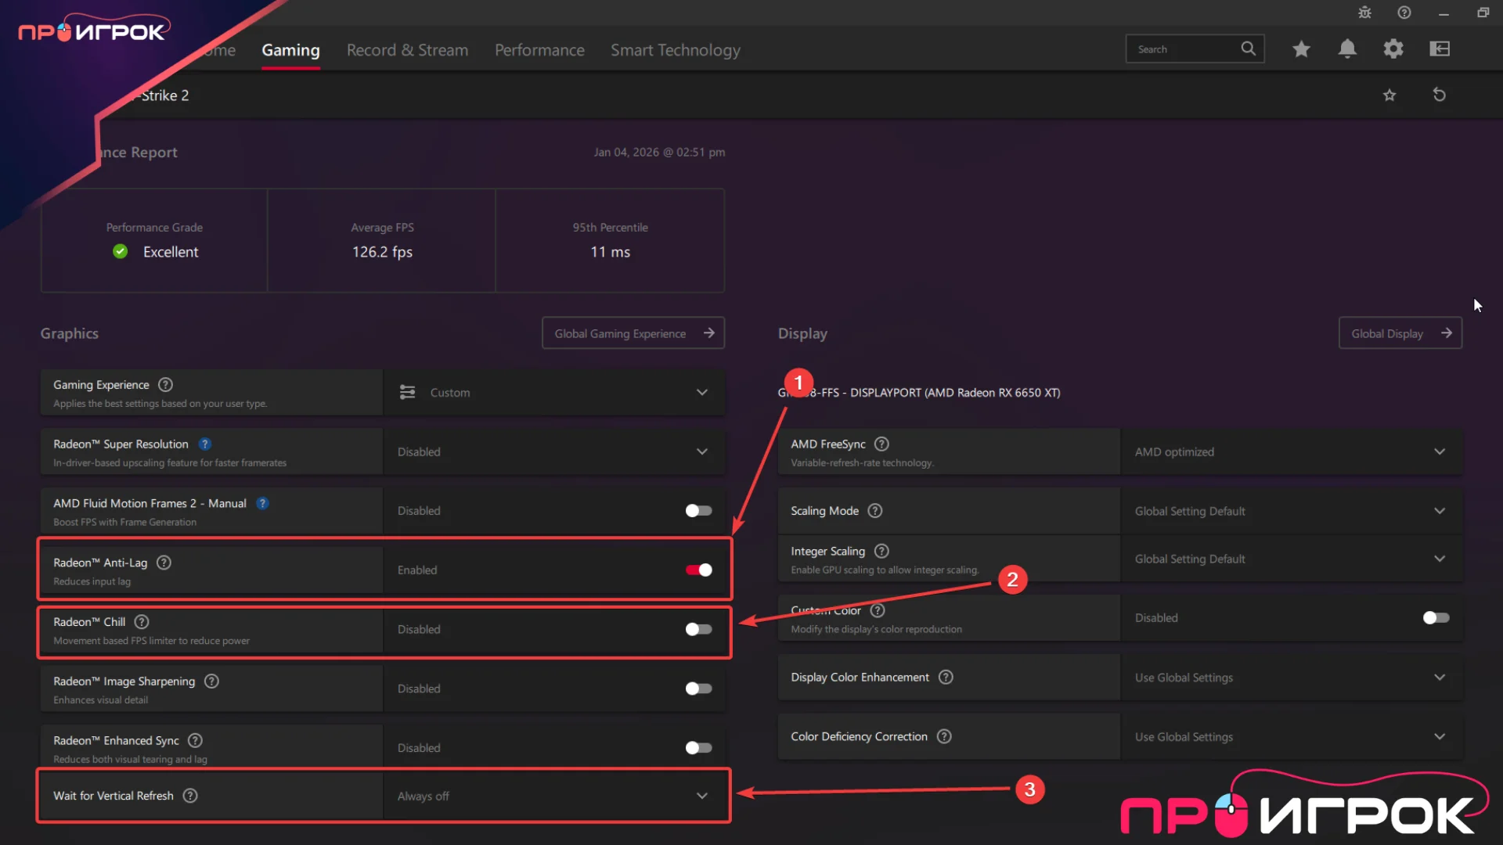The height and width of the screenshot is (845, 1503).
Task: Disable the Radeon Anti-Lag toggle
Action: pos(698,570)
